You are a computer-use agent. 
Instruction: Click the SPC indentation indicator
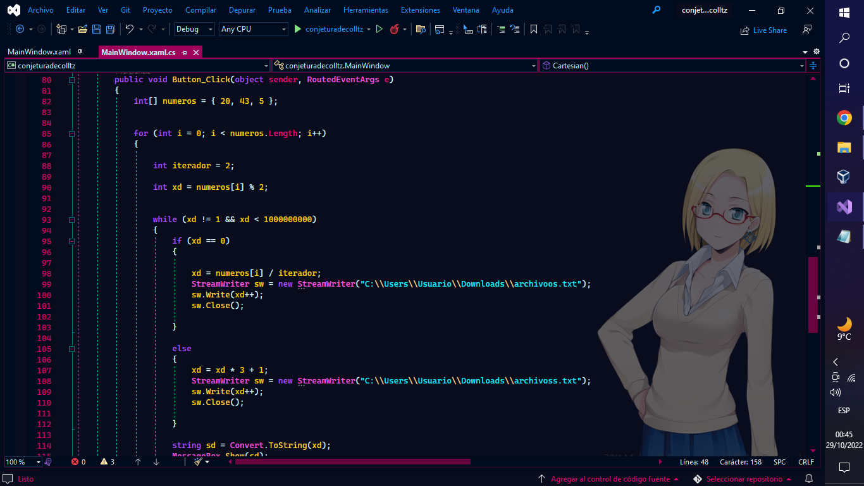[779, 462]
